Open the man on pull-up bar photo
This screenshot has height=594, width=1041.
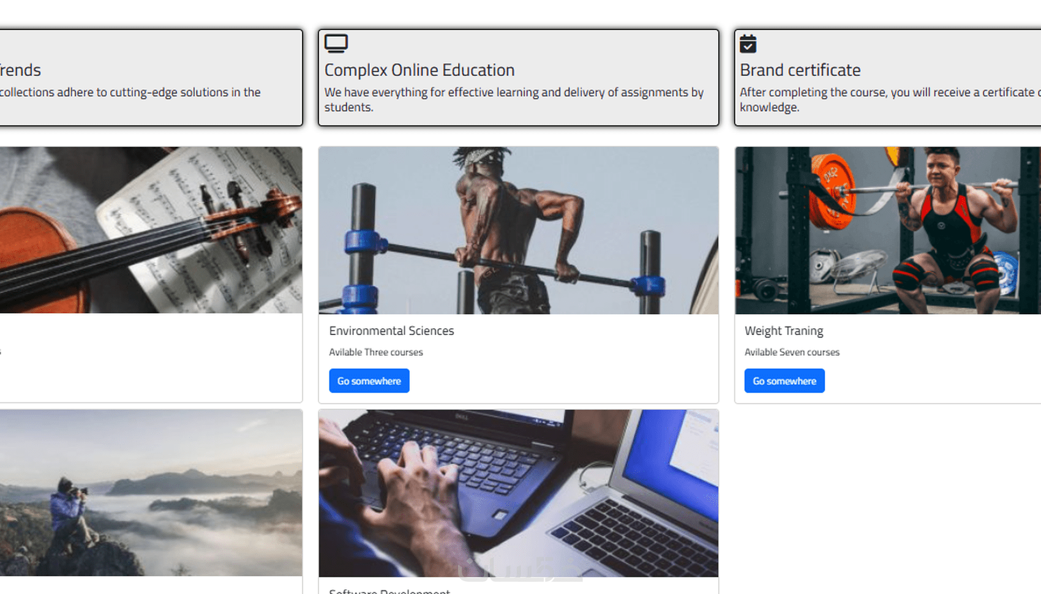pyautogui.click(x=519, y=230)
